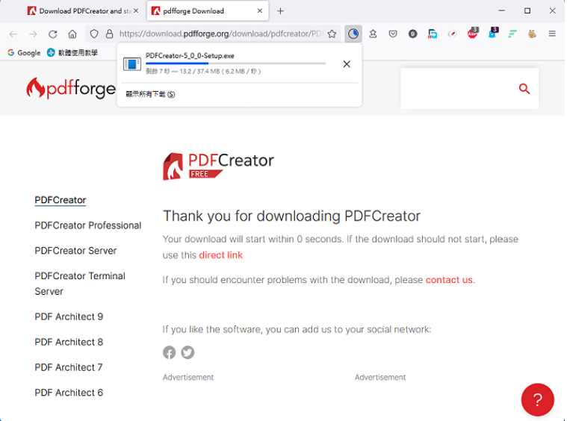The height and width of the screenshot is (421, 567).
Task: Open PDF Architect 8 link
Action: (x=69, y=342)
